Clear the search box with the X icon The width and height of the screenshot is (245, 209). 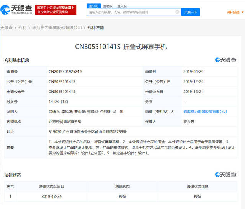point(177,12)
